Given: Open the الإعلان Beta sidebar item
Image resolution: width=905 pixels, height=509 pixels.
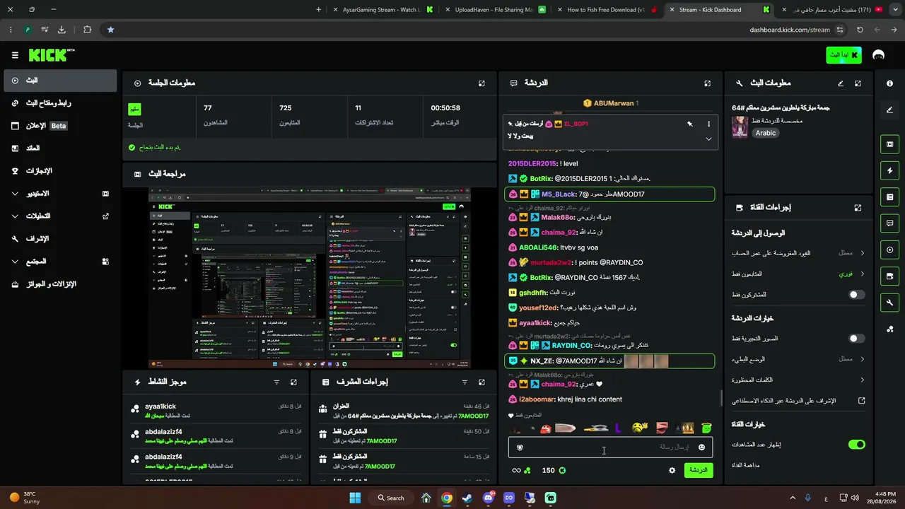Looking at the screenshot, I should 60,126.
